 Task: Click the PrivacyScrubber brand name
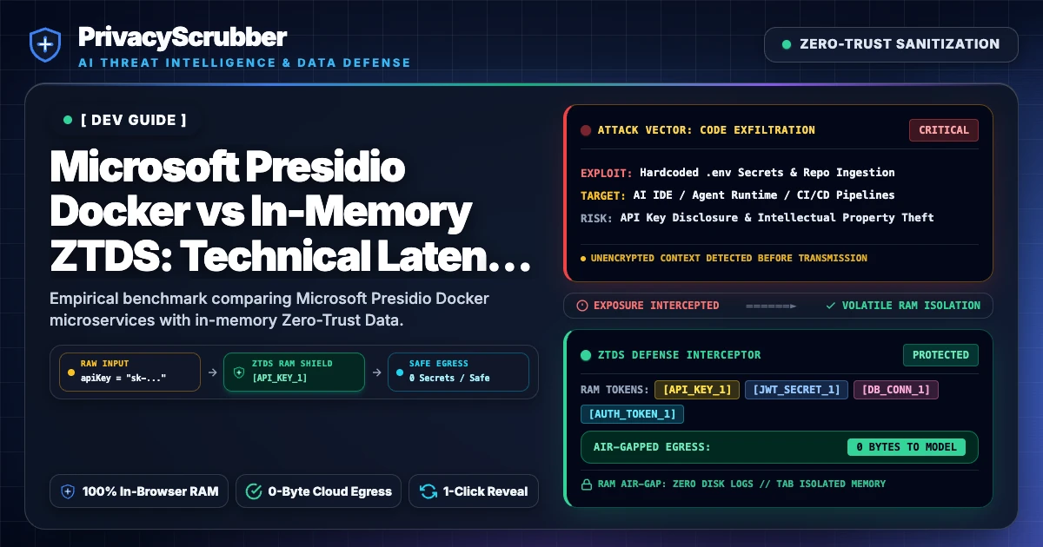click(x=182, y=37)
